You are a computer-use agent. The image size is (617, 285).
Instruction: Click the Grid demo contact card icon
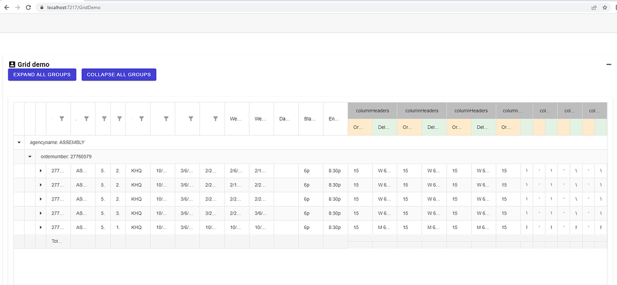(12, 64)
